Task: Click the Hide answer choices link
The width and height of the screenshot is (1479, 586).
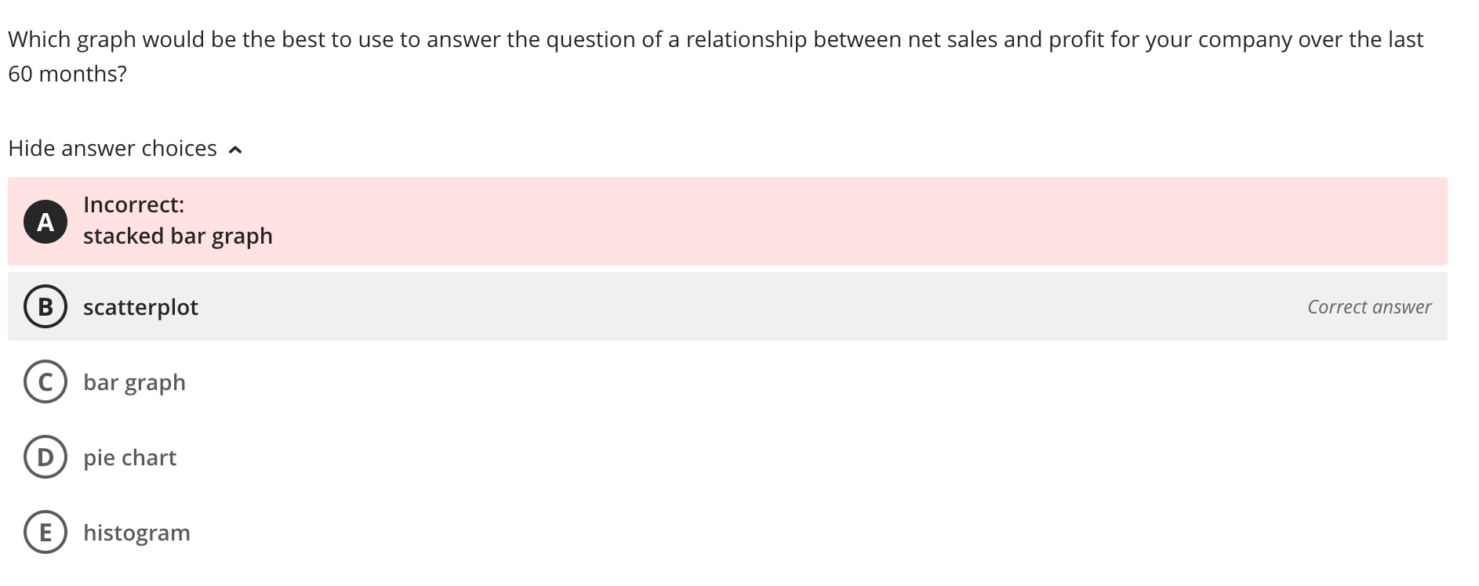Action: coord(112,148)
